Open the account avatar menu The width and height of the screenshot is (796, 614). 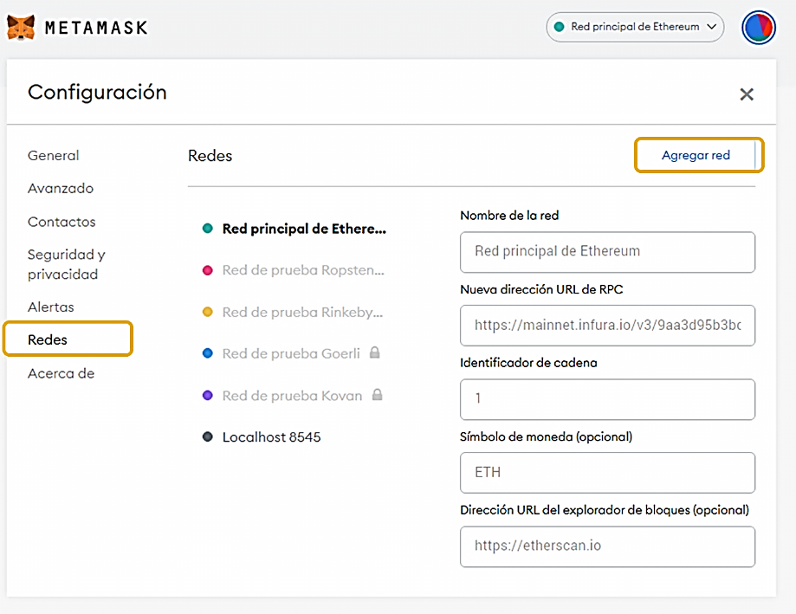pyautogui.click(x=759, y=28)
